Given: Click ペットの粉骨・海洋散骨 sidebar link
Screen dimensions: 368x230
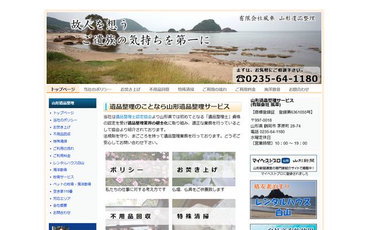Looking at the screenshot, I should coord(72,184).
